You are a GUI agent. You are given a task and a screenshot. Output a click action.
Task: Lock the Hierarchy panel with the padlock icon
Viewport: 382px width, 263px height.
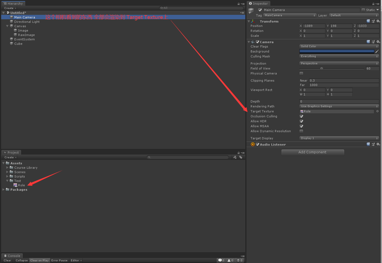238,4
